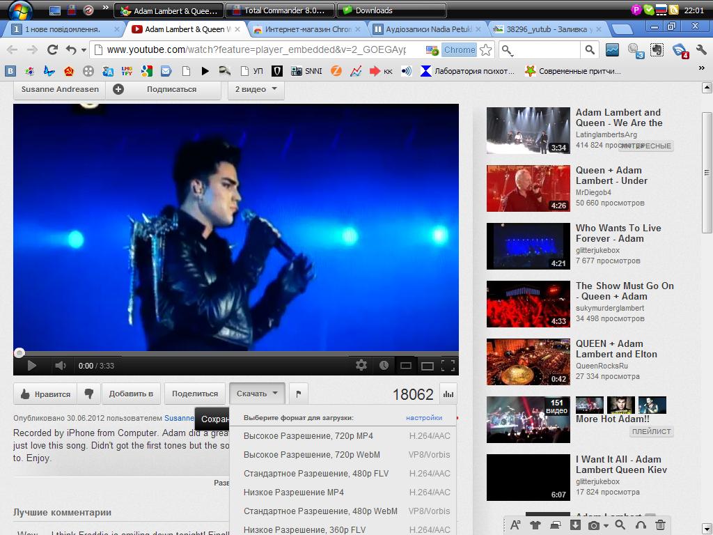Open the Chrome wrench settings menu
Image resolution: width=713 pixels, height=535 pixels.
pos(700,49)
